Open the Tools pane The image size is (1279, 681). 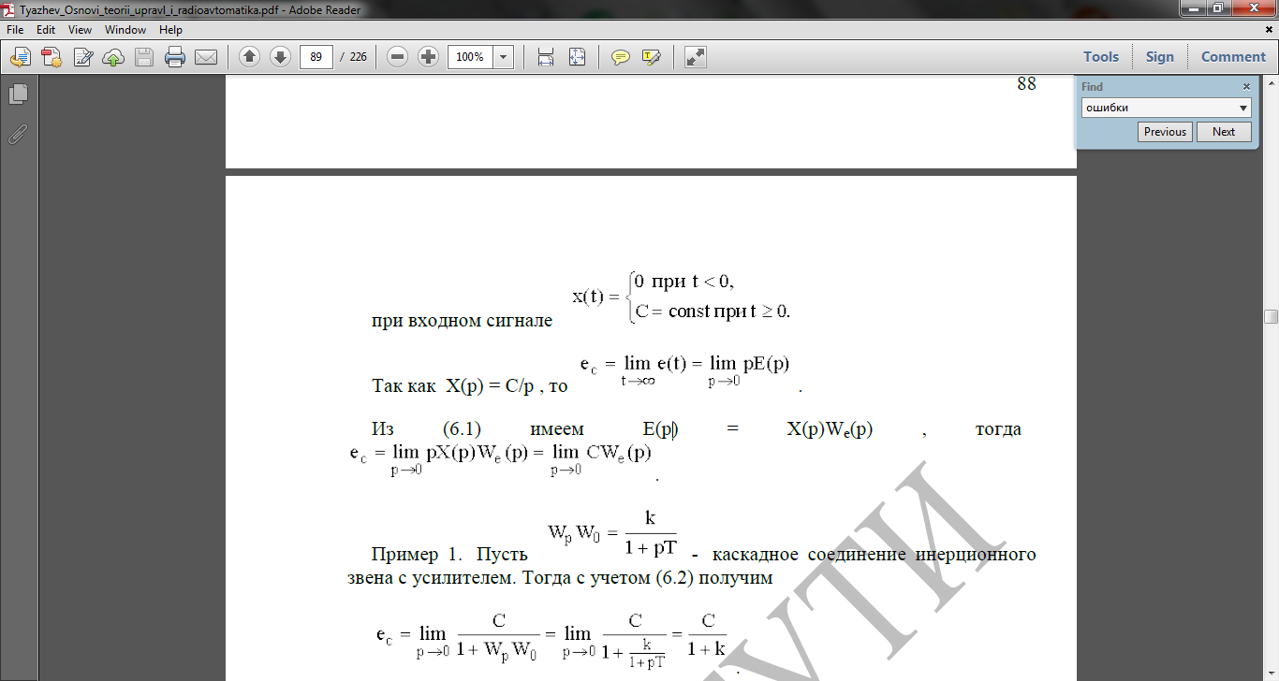(x=1101, y=57)
